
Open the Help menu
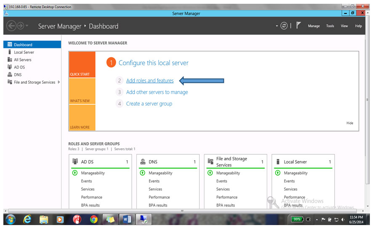coord(359,26)
